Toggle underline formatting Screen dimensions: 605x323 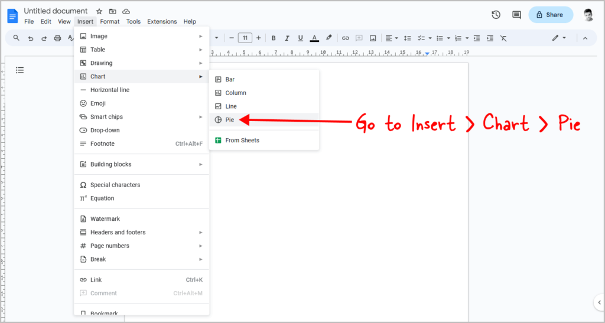tap(301, 38)
